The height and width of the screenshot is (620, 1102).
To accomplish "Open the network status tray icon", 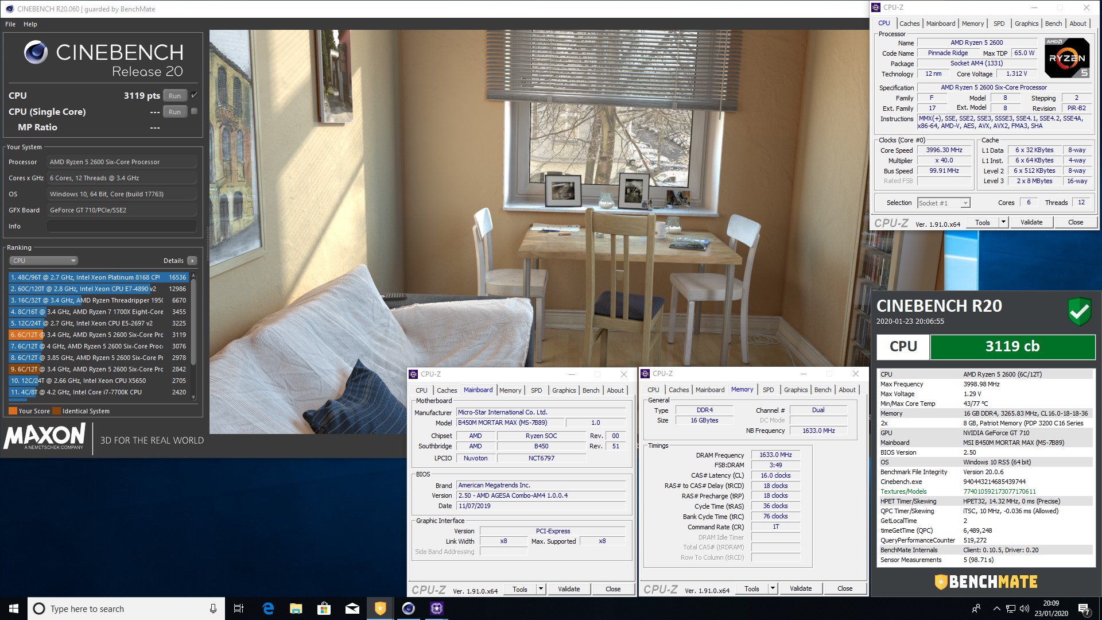I will click(x=1010, y=609).
